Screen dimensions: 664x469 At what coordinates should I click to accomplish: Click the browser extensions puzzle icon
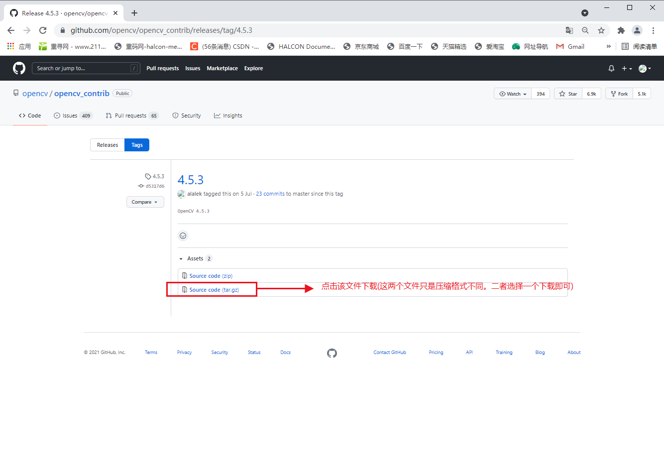(621, 30)
